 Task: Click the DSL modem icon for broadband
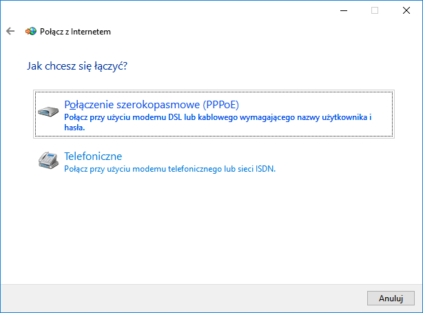tap(48, 112)
